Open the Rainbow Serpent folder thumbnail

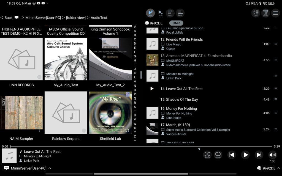click(66, 112)
